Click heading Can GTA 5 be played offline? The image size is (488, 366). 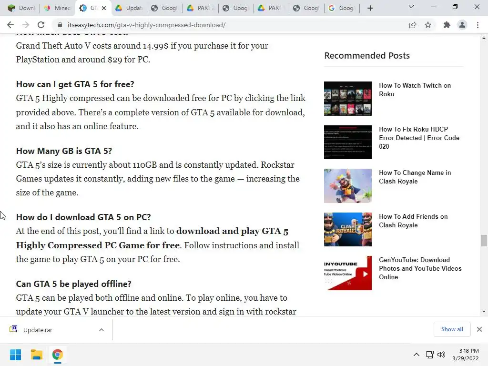(73, 284)
